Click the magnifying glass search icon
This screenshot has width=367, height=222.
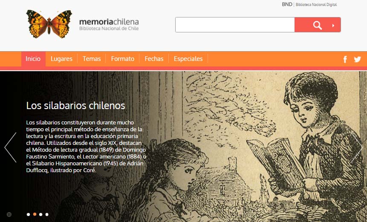pyautogui.click(x=318, y=25)
